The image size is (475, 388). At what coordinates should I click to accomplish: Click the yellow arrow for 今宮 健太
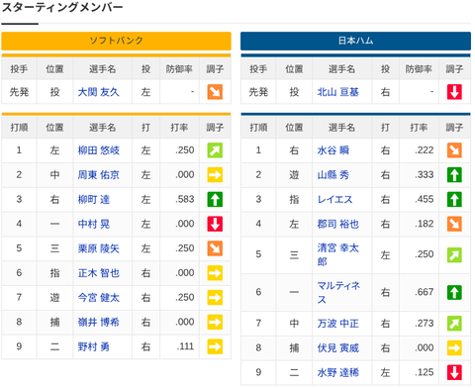(x=215, y=298)
